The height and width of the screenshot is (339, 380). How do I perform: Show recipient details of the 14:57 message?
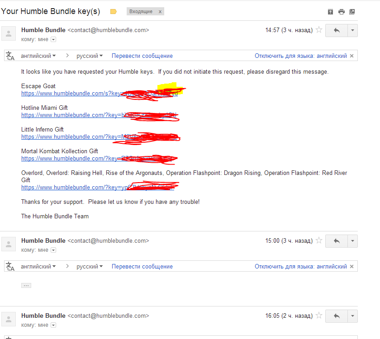(53, 39)
